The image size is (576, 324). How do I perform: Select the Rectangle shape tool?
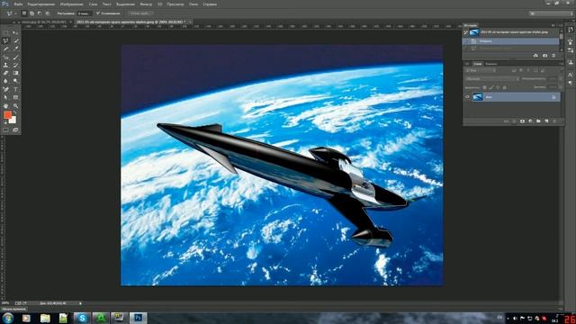point(15,97)
